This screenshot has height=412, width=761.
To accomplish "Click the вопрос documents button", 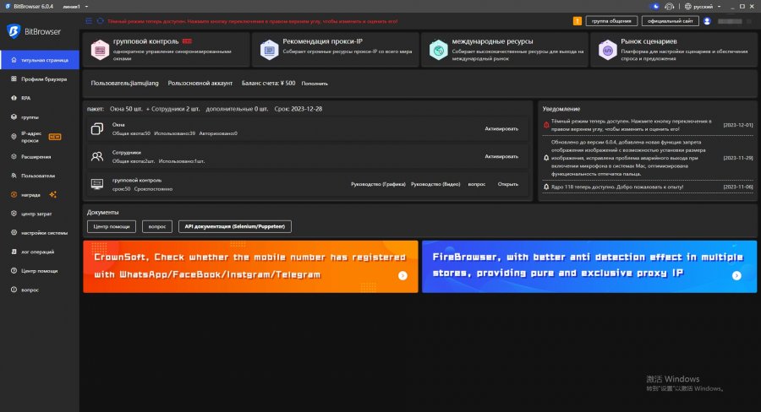I will (156, 226).
